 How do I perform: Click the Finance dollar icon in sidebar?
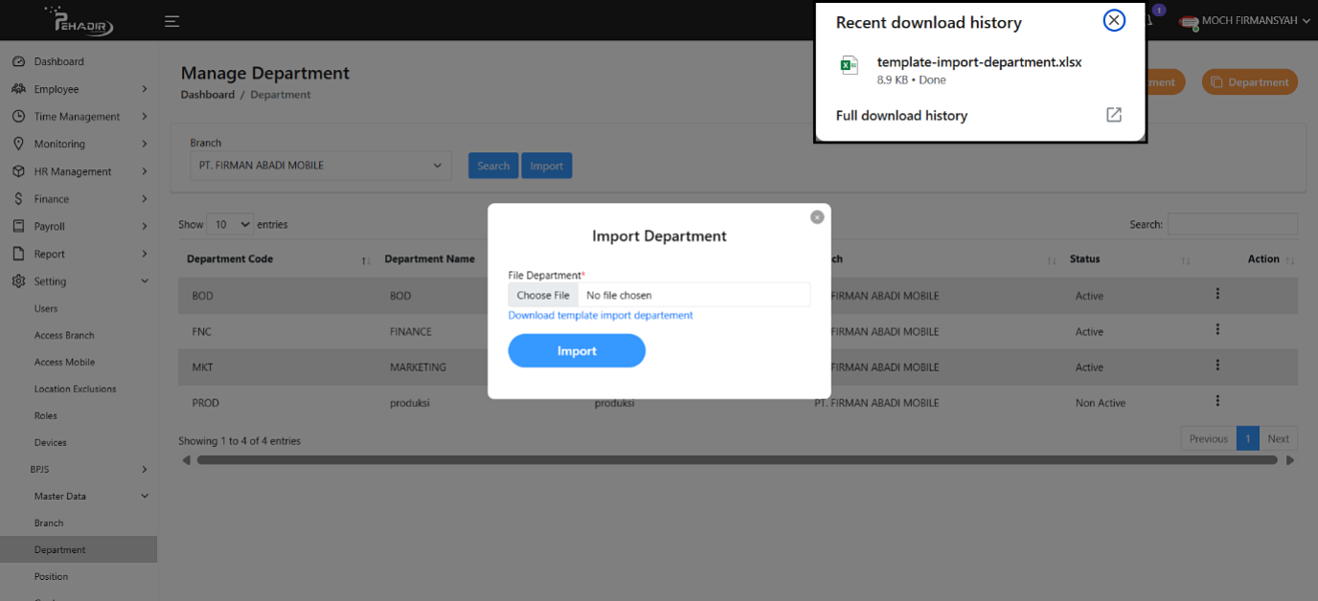tap(18, 199)
